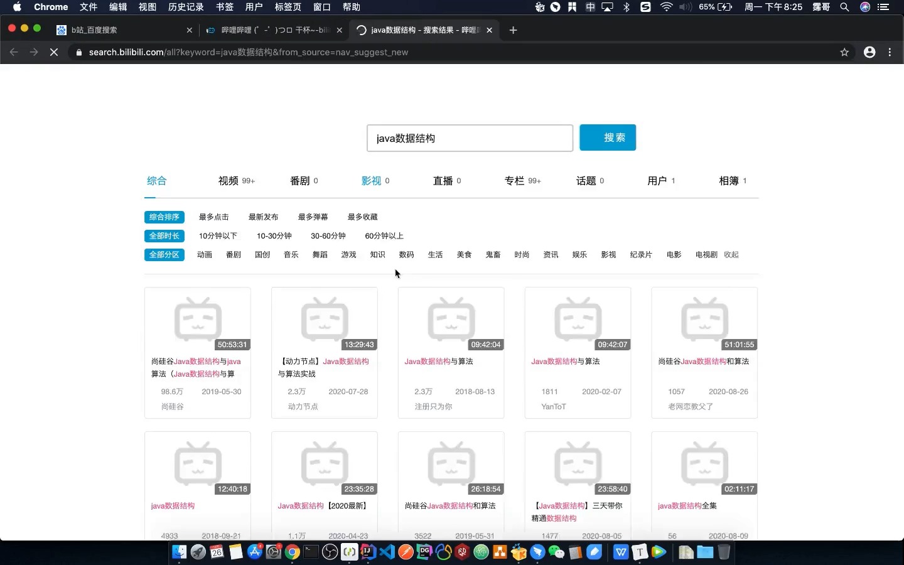904x565 pixels.
Task: Open Wi-Fi status menu
Action: coord(667,7)
